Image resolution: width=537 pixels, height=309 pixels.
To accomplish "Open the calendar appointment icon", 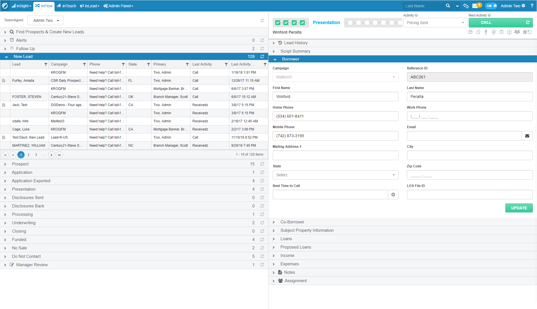I will pyautogui.click(x=470, y=32).
